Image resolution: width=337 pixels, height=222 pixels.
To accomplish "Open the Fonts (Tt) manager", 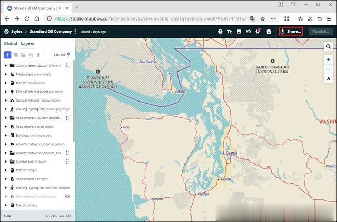I will click(230, 32).
